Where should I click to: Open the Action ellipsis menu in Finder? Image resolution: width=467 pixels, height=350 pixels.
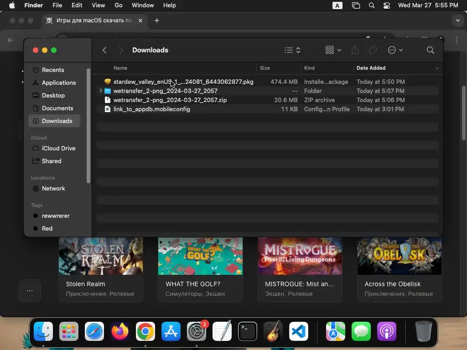[x=395, y=50]
